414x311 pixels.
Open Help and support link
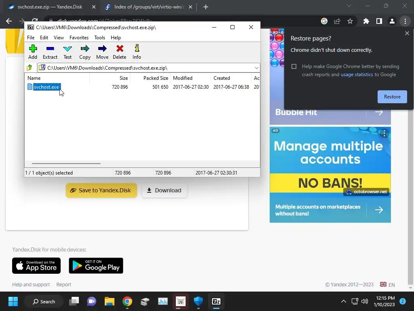pos(31,285)
